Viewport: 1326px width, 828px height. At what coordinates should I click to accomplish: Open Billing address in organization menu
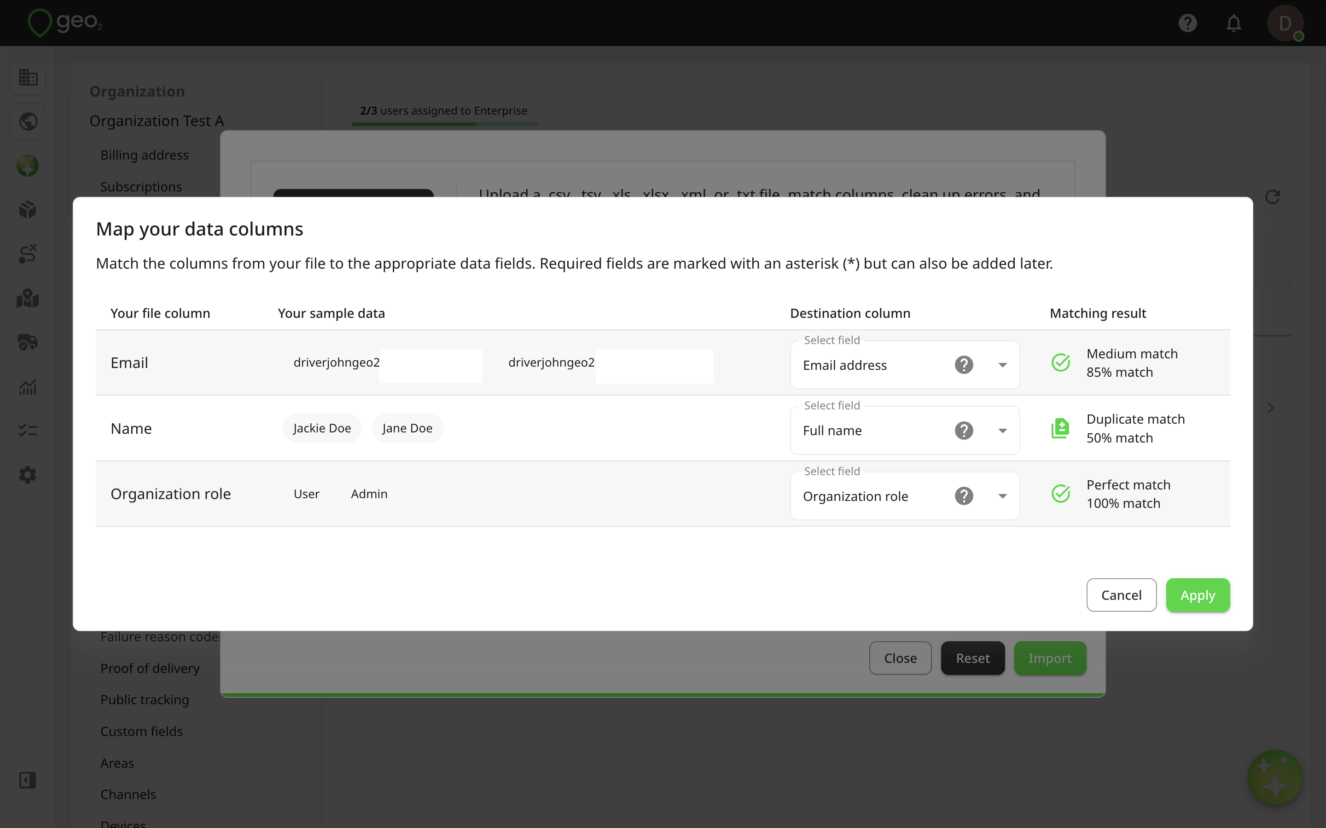point(145,155)
